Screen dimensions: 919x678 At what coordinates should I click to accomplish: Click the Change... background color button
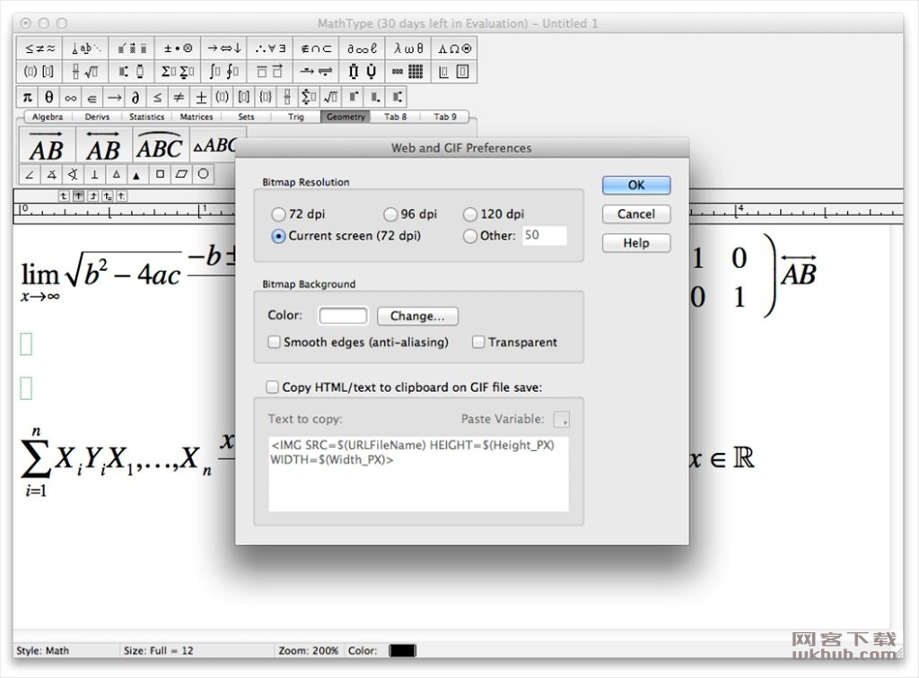417,317
